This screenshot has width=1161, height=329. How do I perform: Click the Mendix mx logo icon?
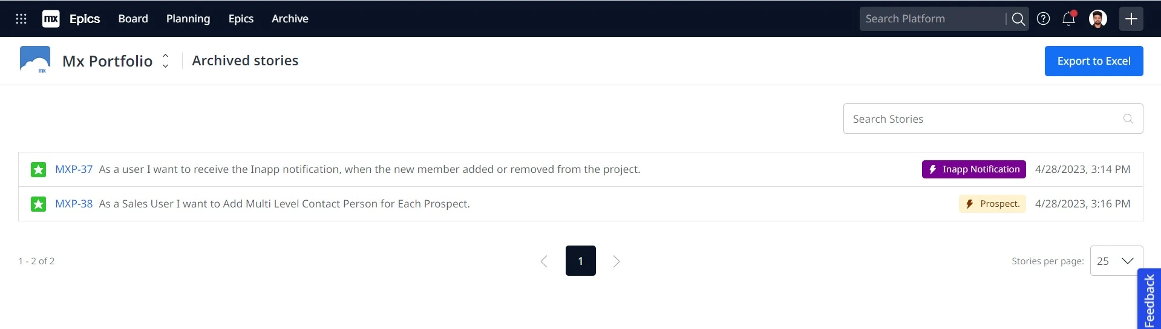point(51,19)
